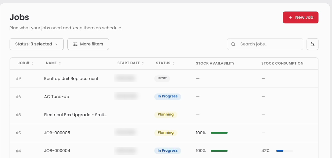332x158 pixels.
Task: Sort by the Start Date column
Action: [130, 63]
